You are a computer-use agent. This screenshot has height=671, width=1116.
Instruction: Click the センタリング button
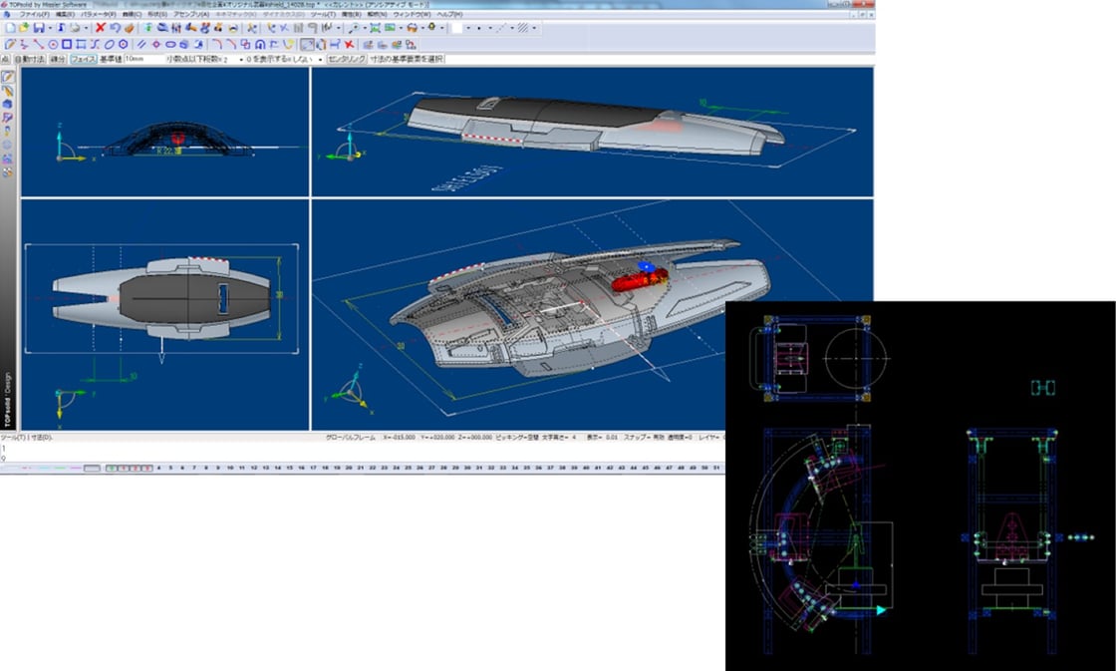(x=346, y=60)
